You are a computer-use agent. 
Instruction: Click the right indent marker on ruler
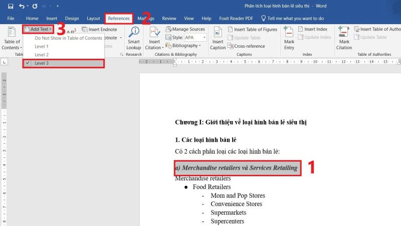coord(398,63)
